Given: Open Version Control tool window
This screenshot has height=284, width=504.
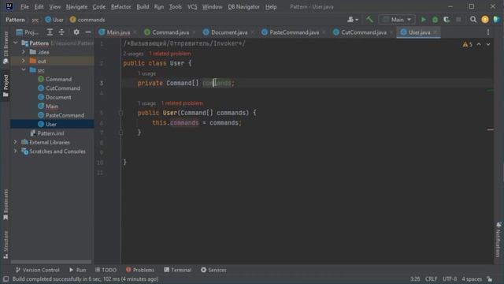Looking at the screenshot, I should [x=38, y=270].
